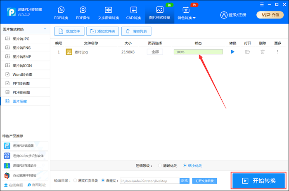Select the 缩小优先 radio button
This screenshot has height=191, width=289.
click(x=185, y=165)
